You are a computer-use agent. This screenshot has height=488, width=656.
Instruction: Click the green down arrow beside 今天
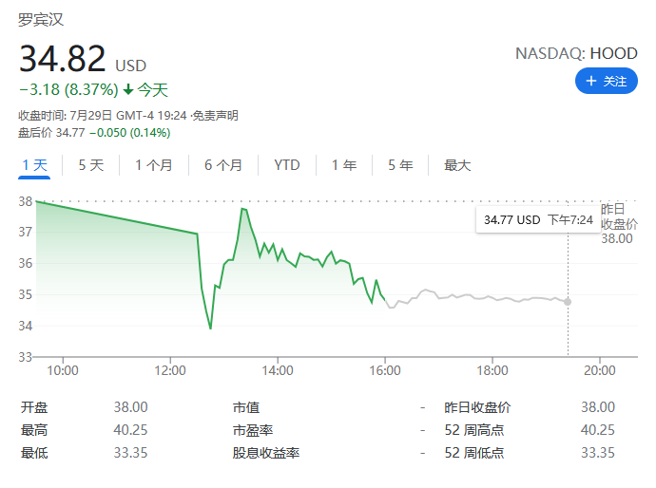[128, 90]
